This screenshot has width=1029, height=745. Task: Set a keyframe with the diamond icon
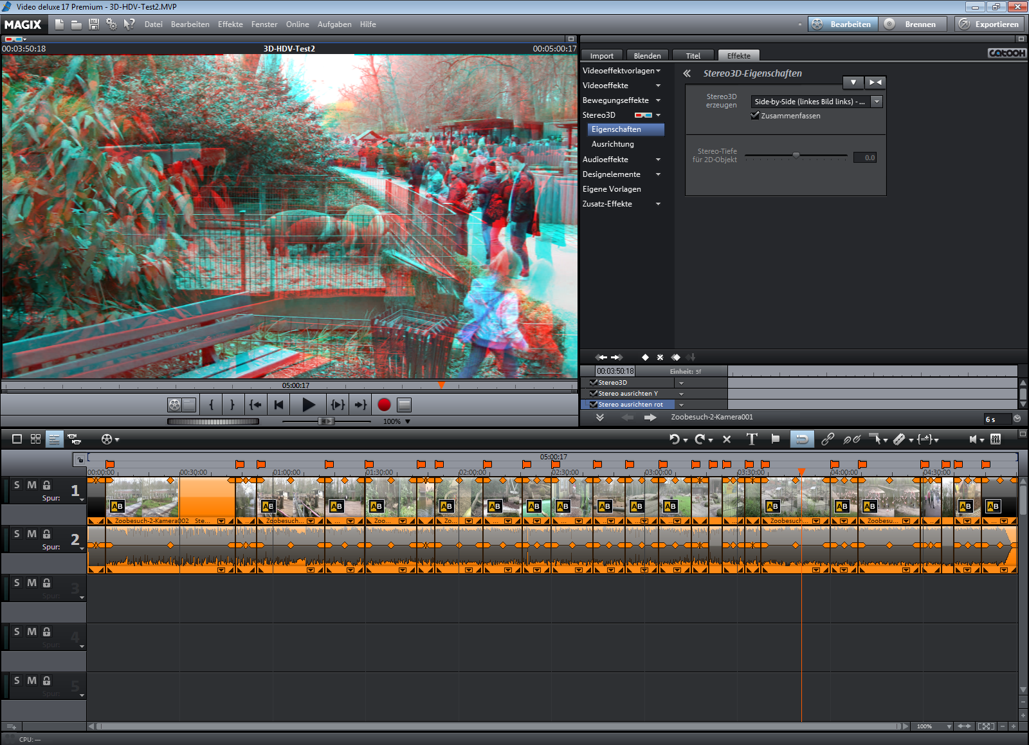[645, 357]
